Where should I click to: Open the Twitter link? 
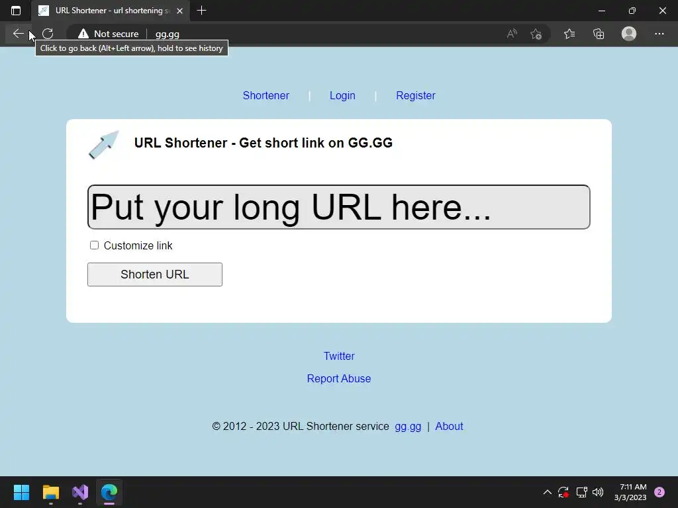[x=339, y=356]
